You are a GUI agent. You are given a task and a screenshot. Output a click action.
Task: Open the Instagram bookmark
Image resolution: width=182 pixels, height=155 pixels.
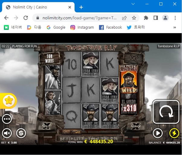click(x=82, y=27)
